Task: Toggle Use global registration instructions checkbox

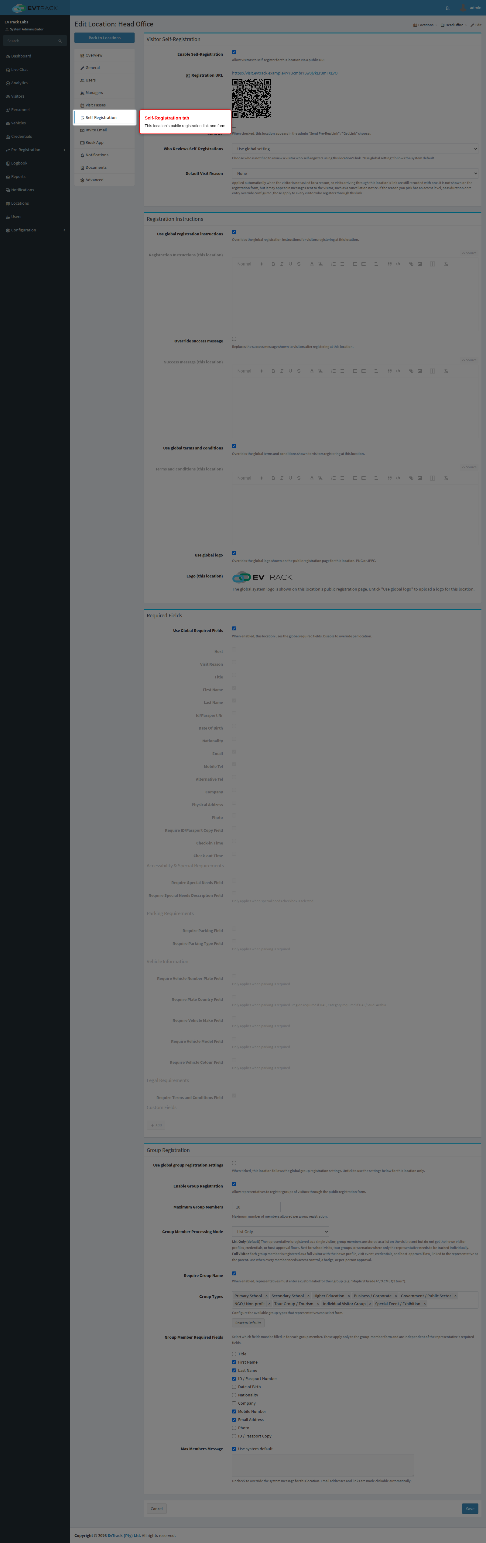Action: tap(234, 232)
